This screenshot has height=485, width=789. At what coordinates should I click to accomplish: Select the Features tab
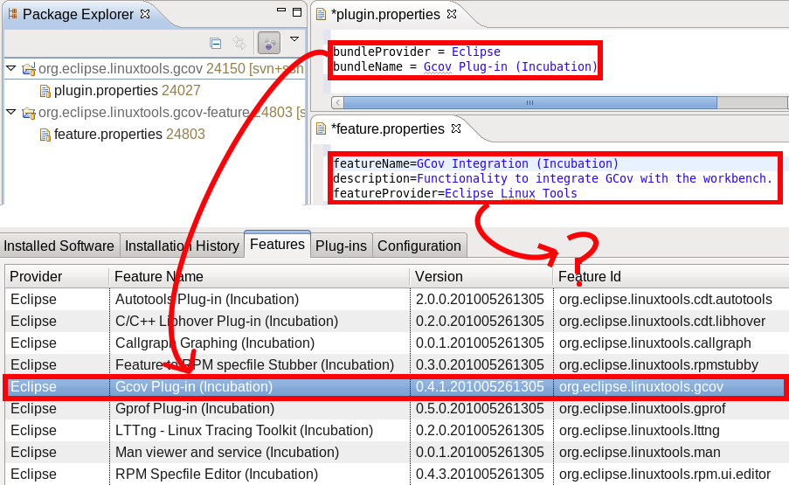point(277,244)
